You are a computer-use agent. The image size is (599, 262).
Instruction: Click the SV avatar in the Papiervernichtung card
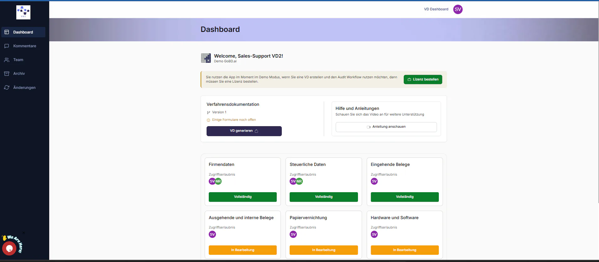[293, 234]
